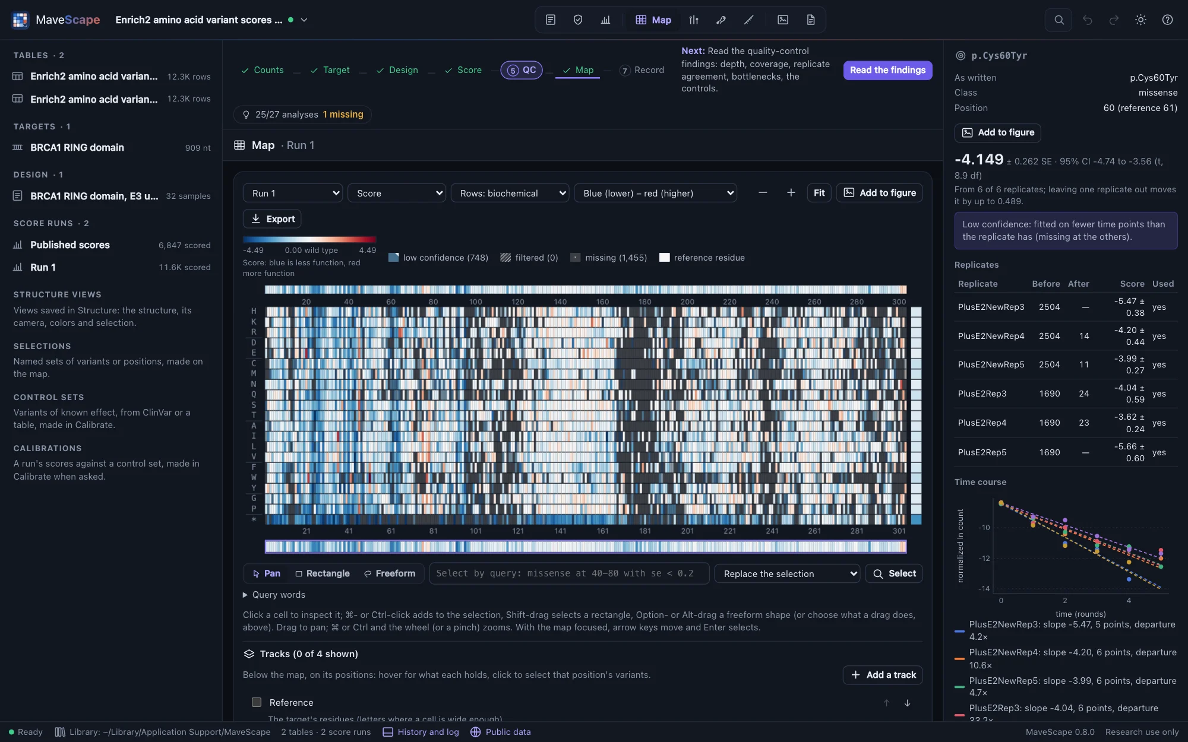The image size is (1188, 742).
Task: Open the sliders filter view icon
Action: pyautogui.click(x=694, y=20)
